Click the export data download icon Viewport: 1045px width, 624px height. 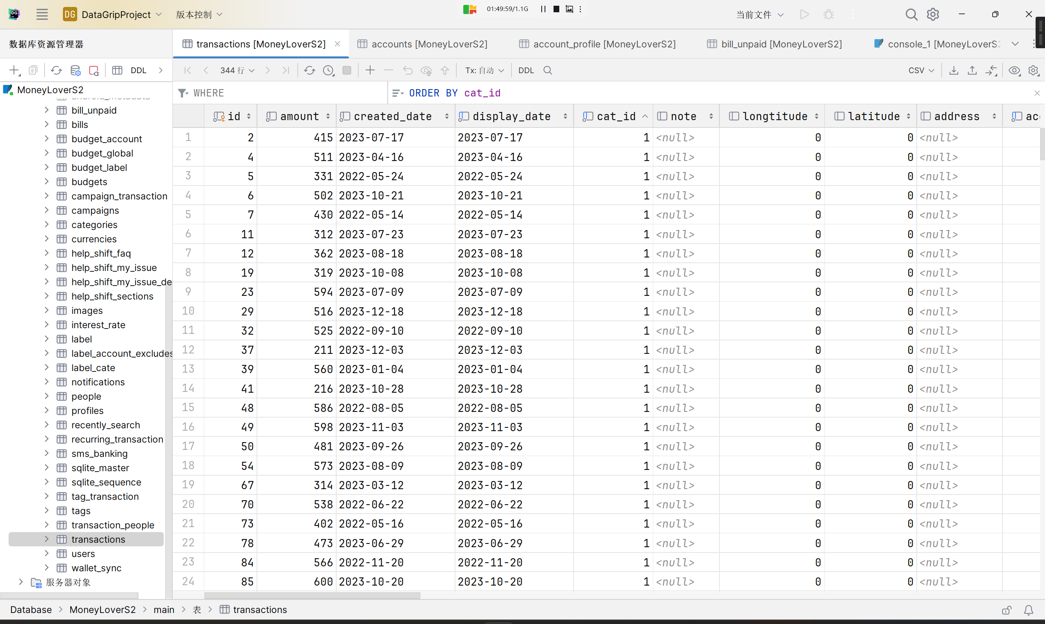[954, 70]
